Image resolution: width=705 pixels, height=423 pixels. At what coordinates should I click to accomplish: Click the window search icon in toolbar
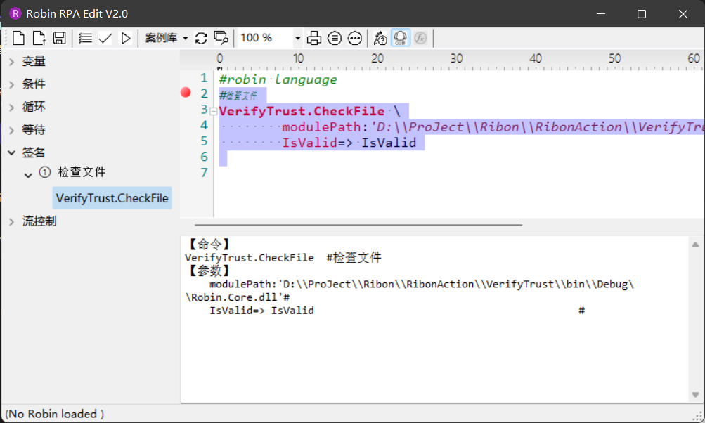click(x=221, y=38)
